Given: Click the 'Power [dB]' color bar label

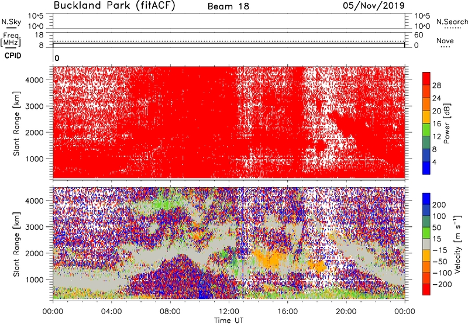Looking at the screenshot, I should [446, 123].
